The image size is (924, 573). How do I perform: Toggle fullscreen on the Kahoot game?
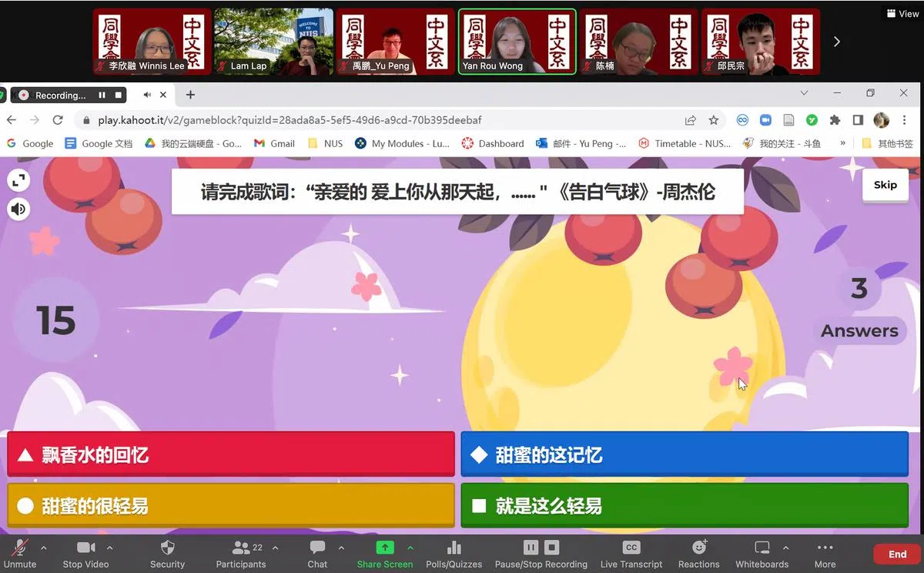[x=18, y=182]
